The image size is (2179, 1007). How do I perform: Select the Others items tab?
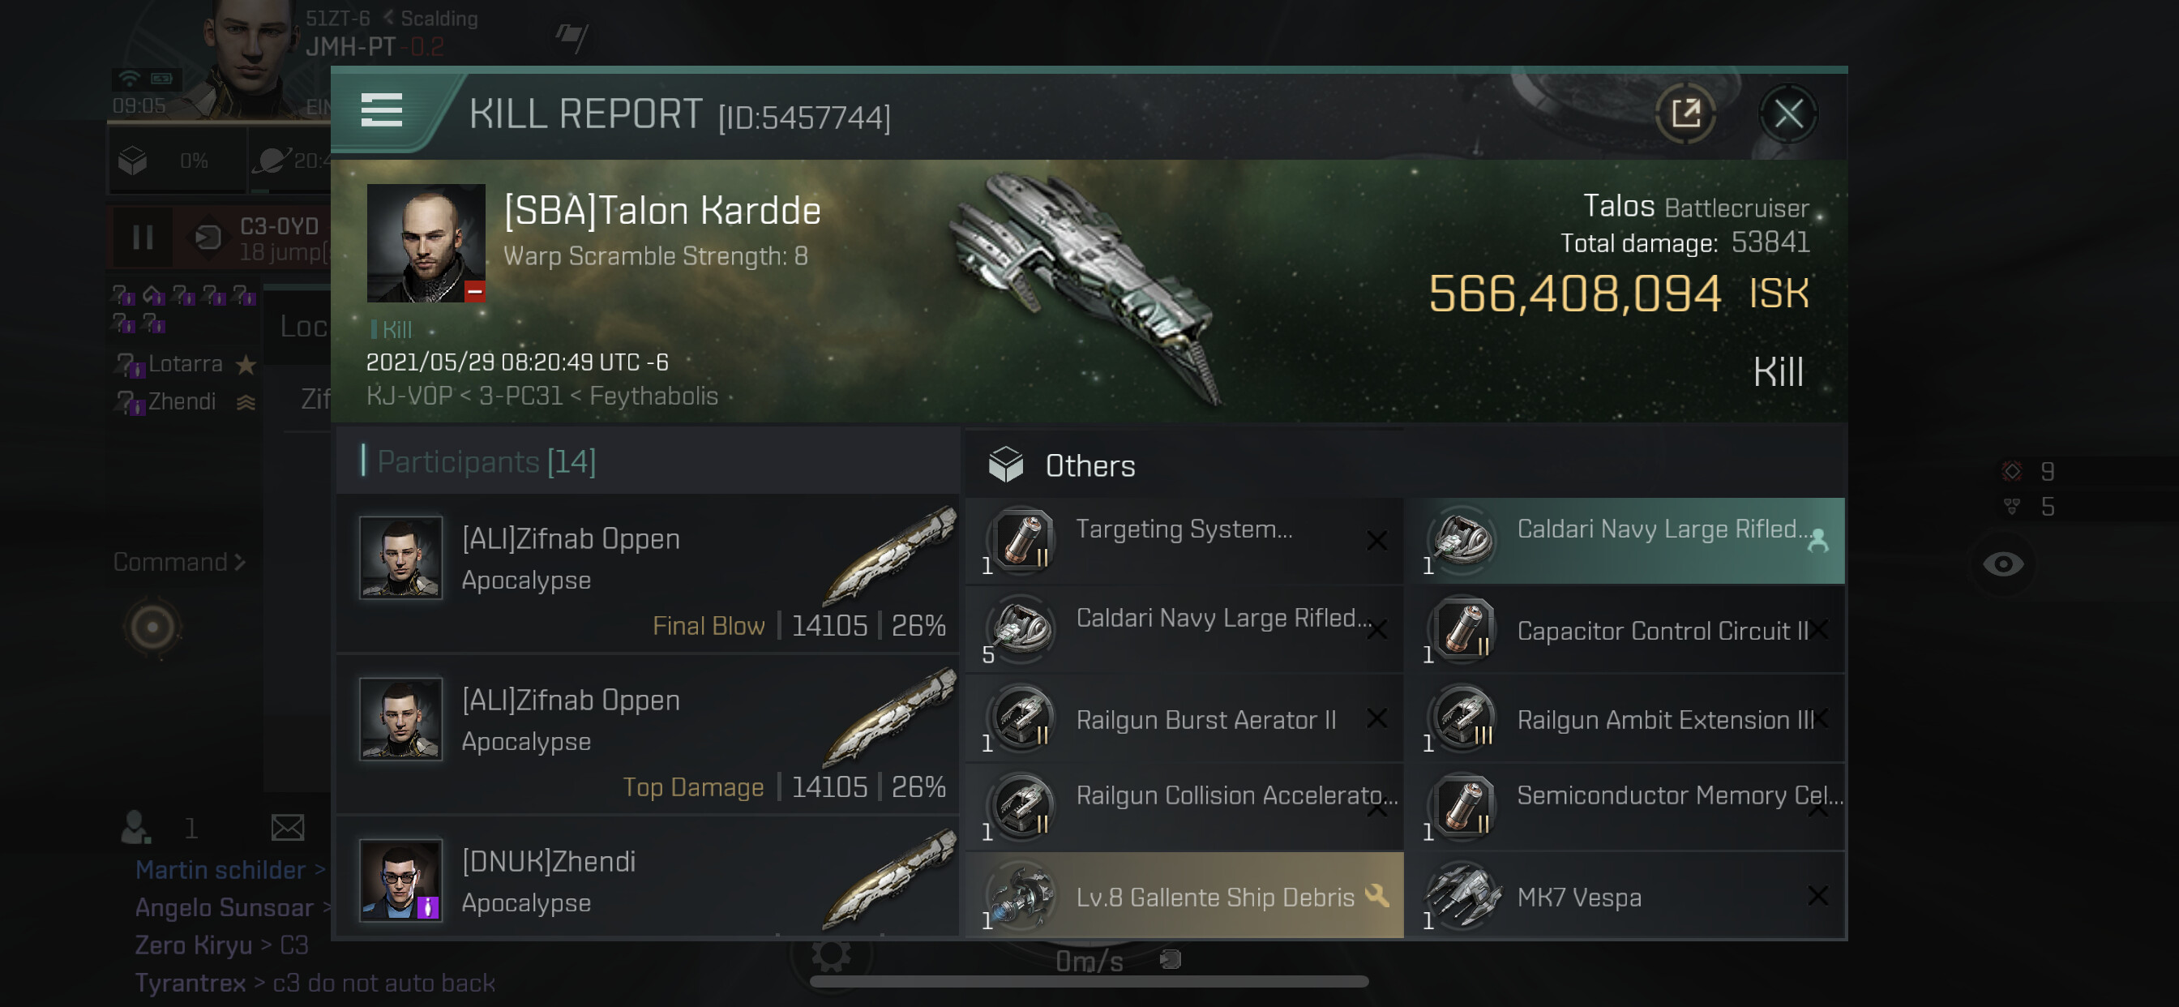point(1089,466)
